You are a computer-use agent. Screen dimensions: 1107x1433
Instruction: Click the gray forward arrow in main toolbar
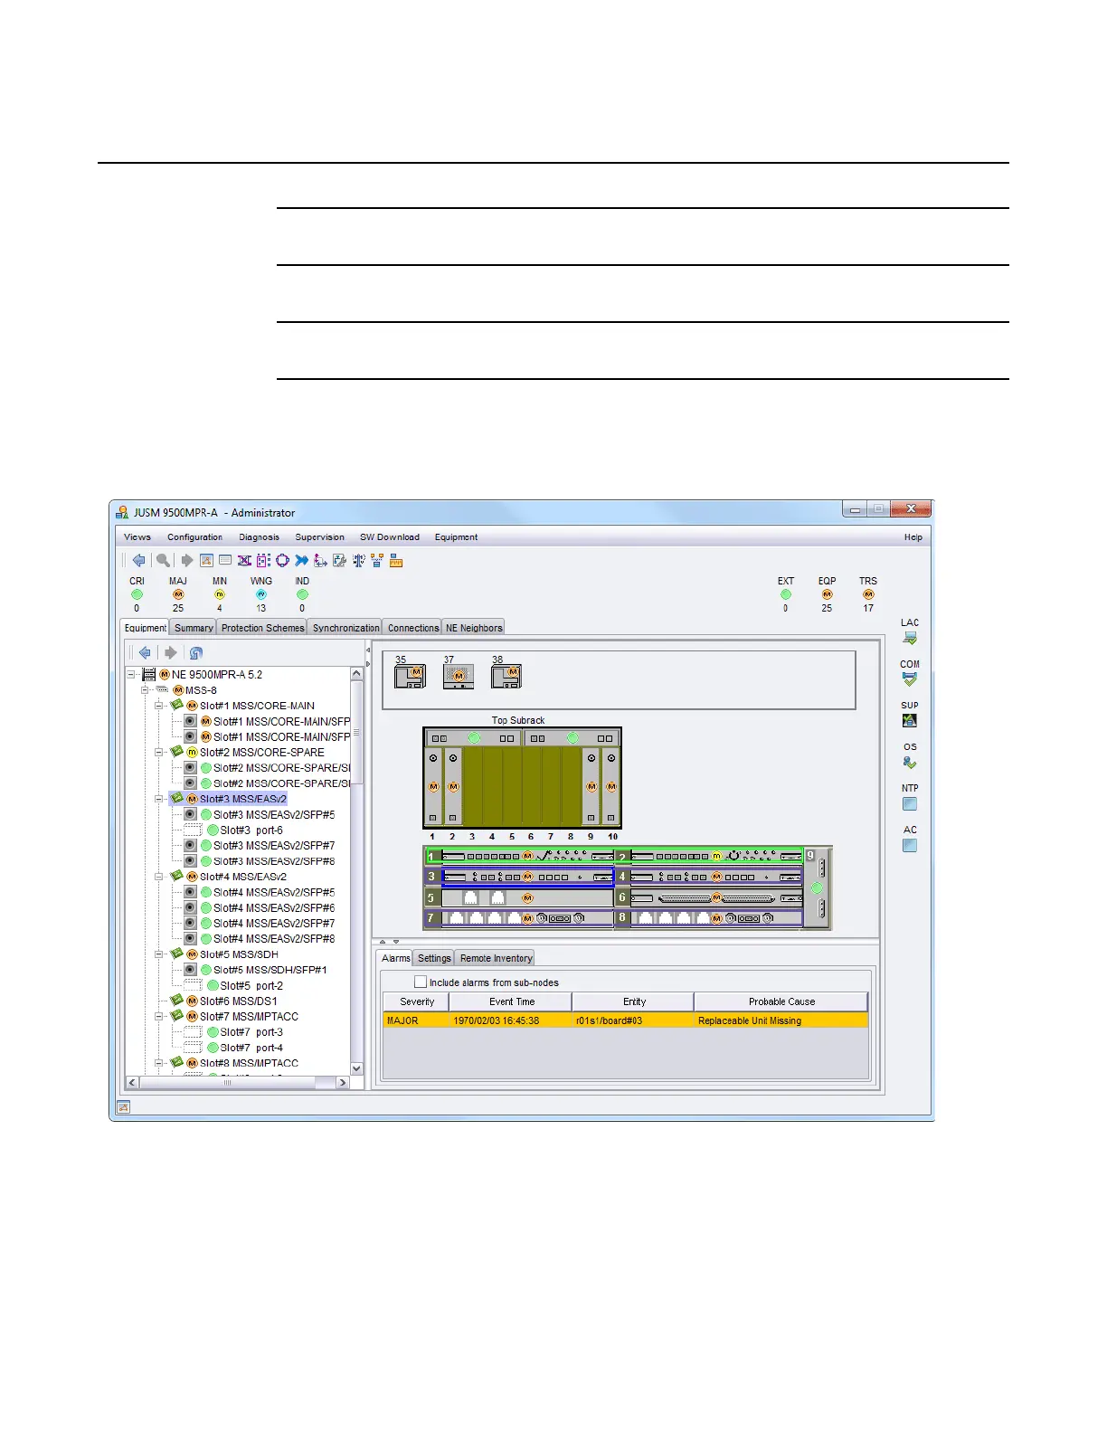[x=187, y=561]
